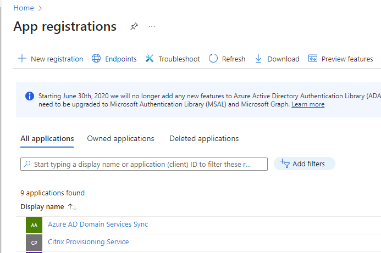The height and width of the screenshot is (253, 381).
Task: Navigate to Home breadcrumb
Action: coord(23,8)
